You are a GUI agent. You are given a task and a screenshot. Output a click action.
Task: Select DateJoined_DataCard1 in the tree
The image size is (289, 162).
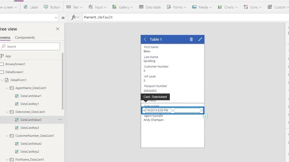(30, 112)
